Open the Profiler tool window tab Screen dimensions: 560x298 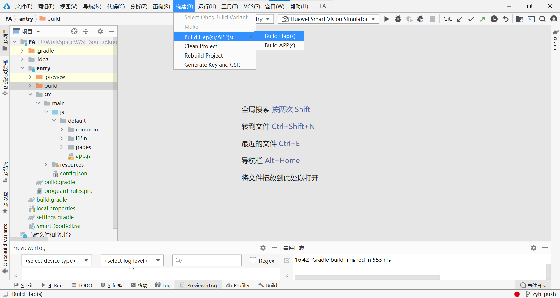238,285
